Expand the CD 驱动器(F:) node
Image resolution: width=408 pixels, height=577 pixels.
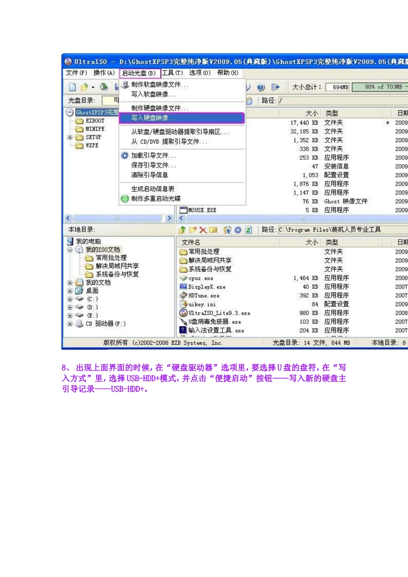point(70,324)
